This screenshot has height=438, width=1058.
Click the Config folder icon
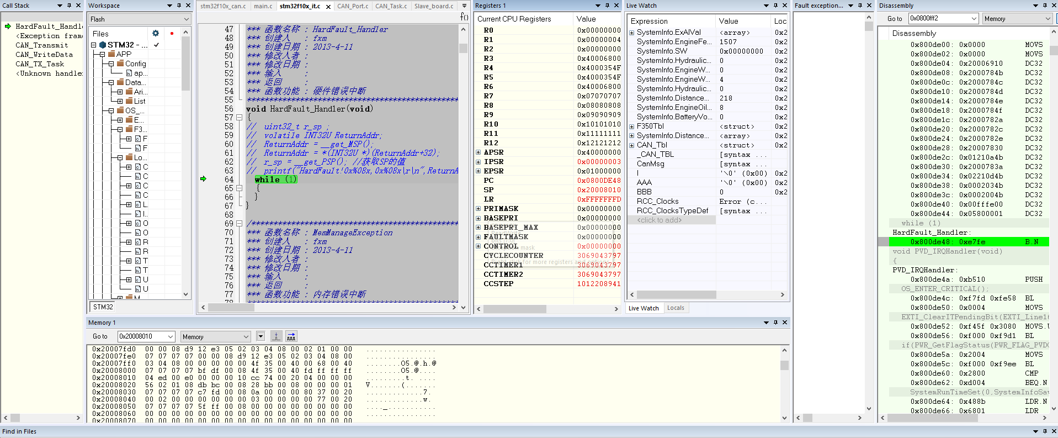coord(120,64)
